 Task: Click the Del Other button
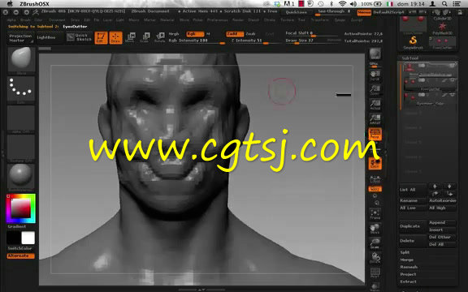442,237
